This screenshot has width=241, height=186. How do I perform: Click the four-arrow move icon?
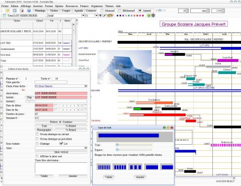153,16
